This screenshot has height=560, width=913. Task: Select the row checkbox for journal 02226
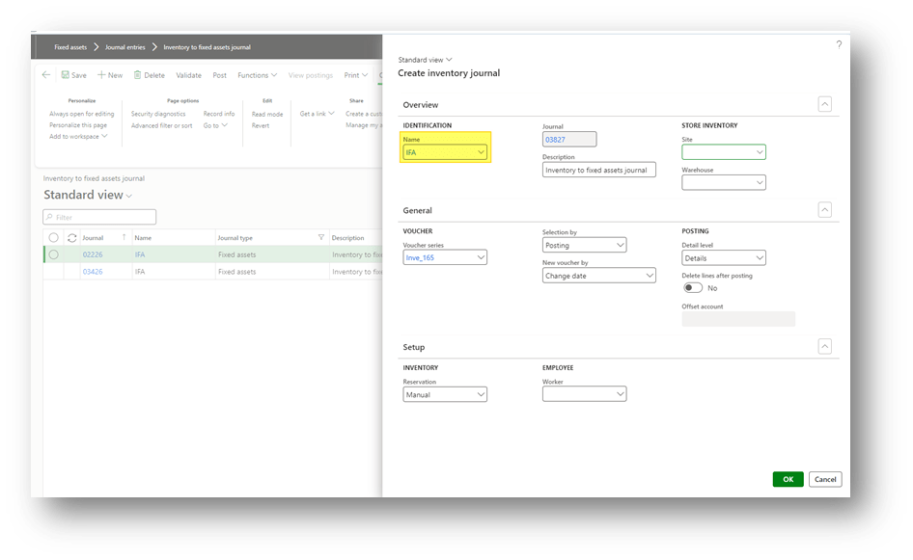[54, 254]
